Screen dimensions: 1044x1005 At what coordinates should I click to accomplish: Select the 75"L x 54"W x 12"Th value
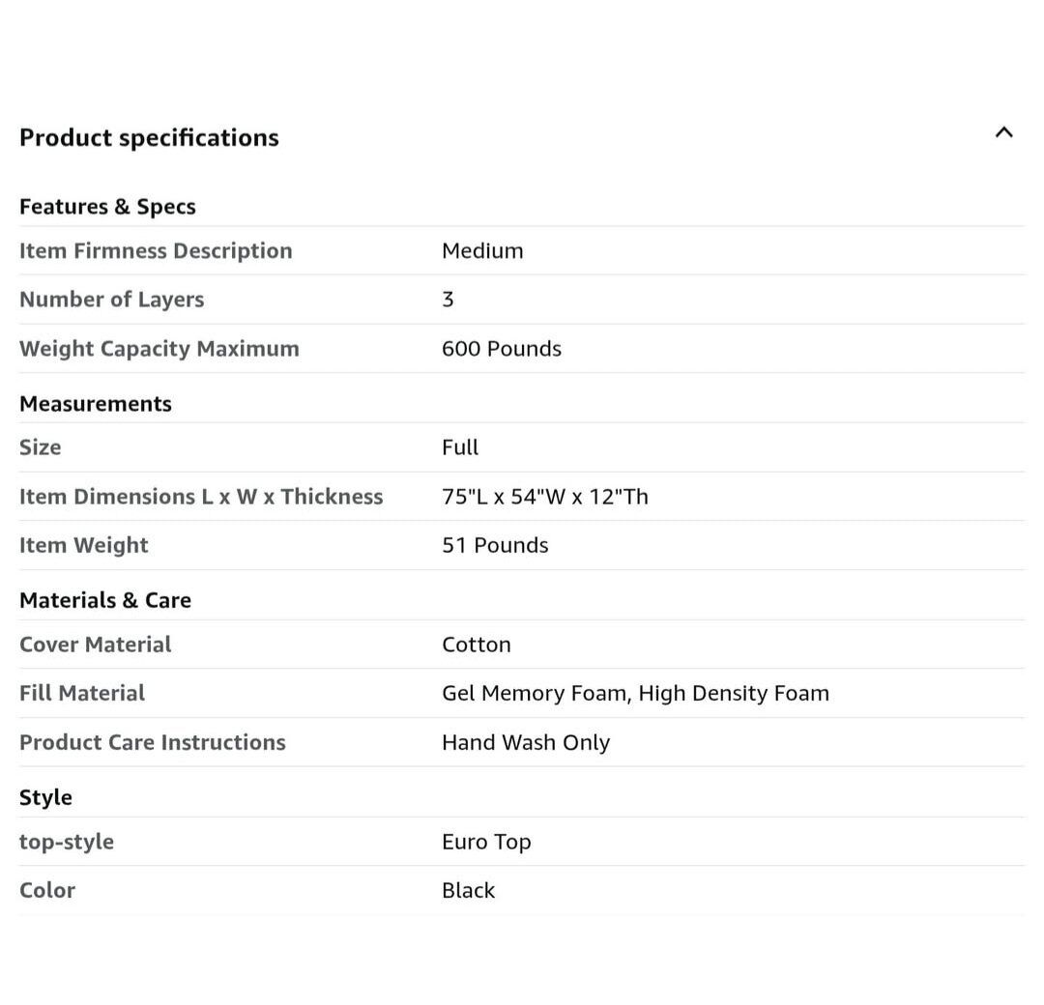pyautogui.click(x=544, y=497)
